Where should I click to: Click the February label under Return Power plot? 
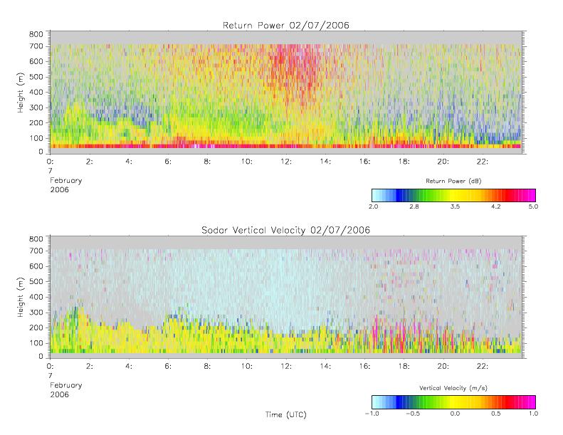coord(66,181)
